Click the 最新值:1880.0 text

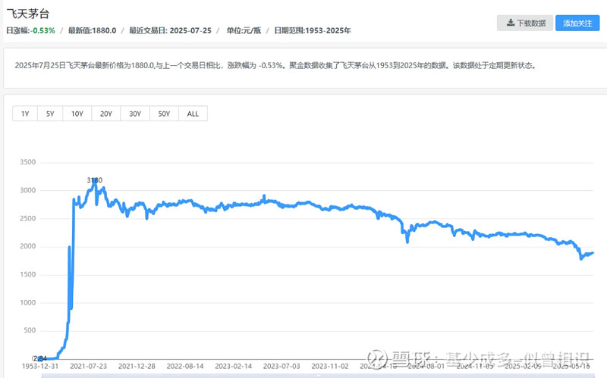coord(92,30)
